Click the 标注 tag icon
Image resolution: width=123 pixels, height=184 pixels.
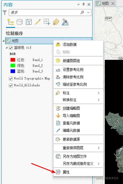point(58,93)
